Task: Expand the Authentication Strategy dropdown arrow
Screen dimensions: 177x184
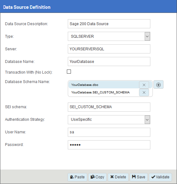Action: click(x=147, y=120)
